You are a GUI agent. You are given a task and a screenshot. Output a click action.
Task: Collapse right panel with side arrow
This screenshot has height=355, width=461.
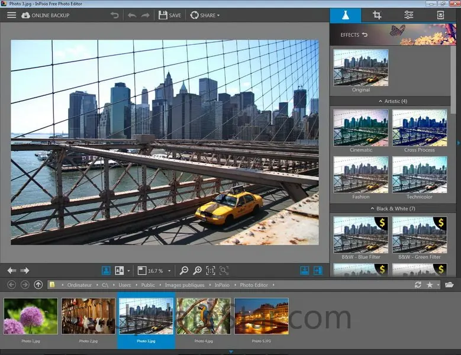coord(459,143)
